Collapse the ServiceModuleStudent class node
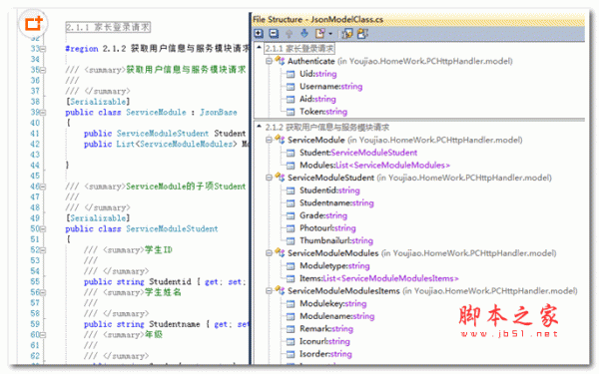Screen dimensions: 599x374 [x=269, y=178]
